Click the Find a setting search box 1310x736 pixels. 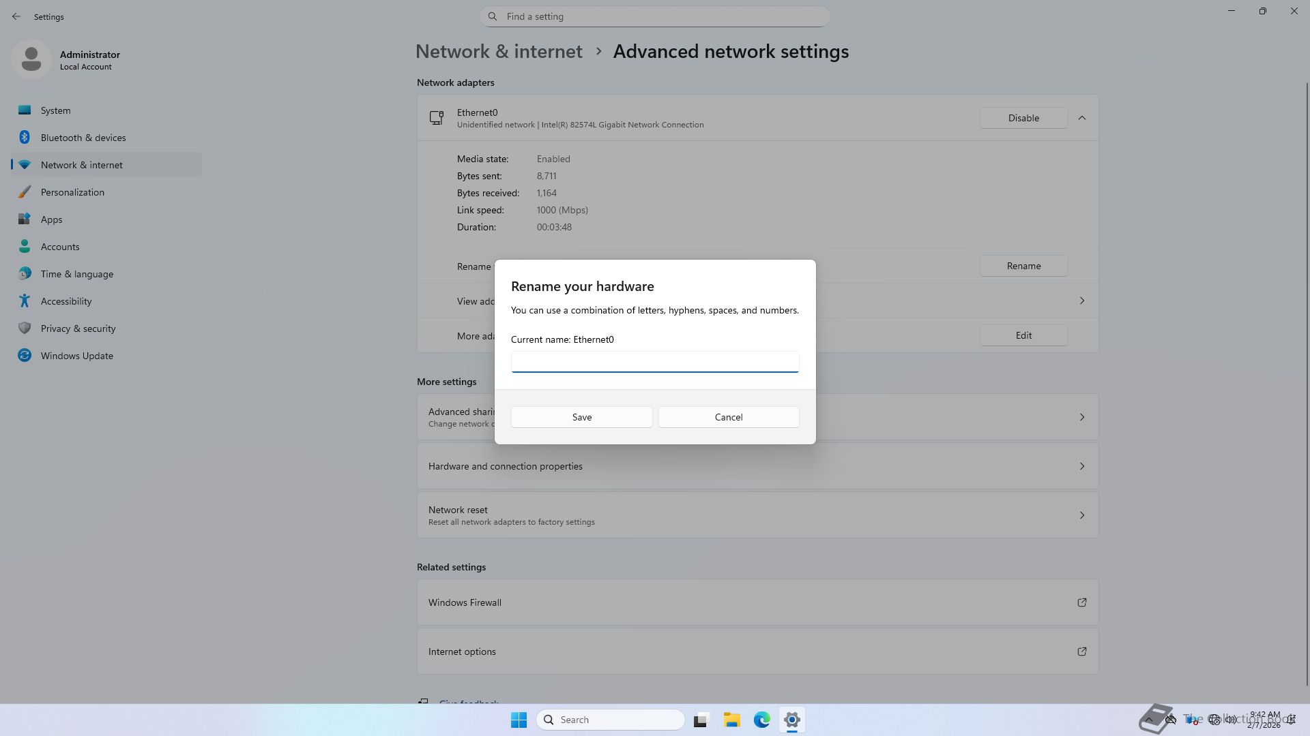pyautogui.click(x=655, y=16)
